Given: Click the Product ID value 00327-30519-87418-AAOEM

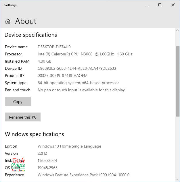Looking at the screenshot, I should [x=62, y=75].
